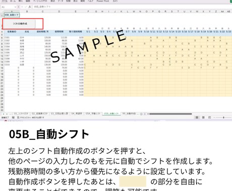Switch to the 99_自動作成 sheet tab
Image resolution: width=232 pixels, height=191 pixels.
point(129,114)
